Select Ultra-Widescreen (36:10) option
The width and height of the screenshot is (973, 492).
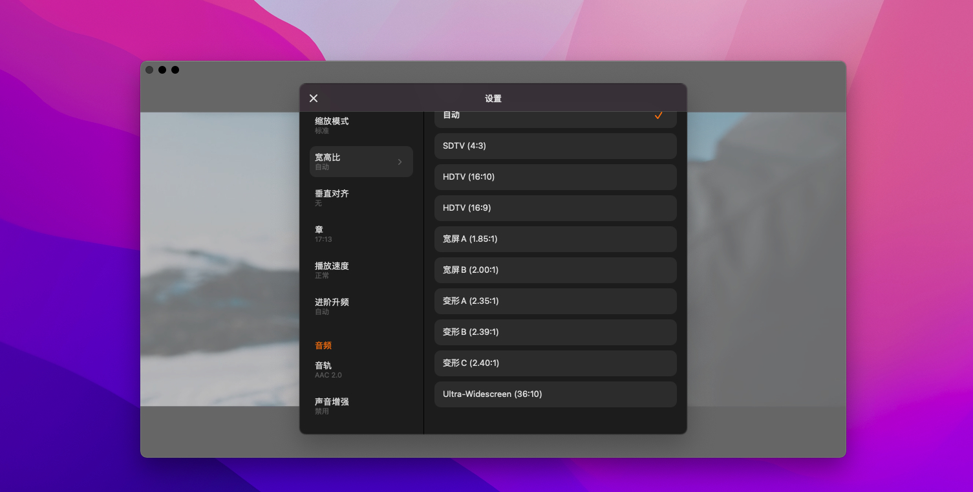555,394
